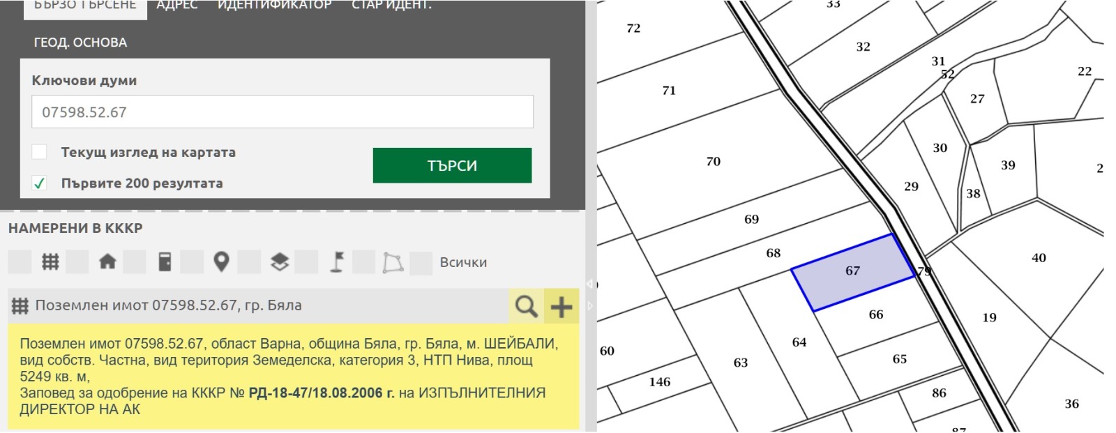Focus the Ключови думи search field
The image size is (1116, 433).
(x=282, y=112)
